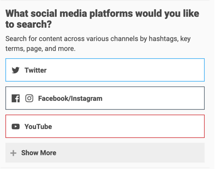Click the plus icon beside Show More
Viewport: 216px width, 169px height.
13,153
